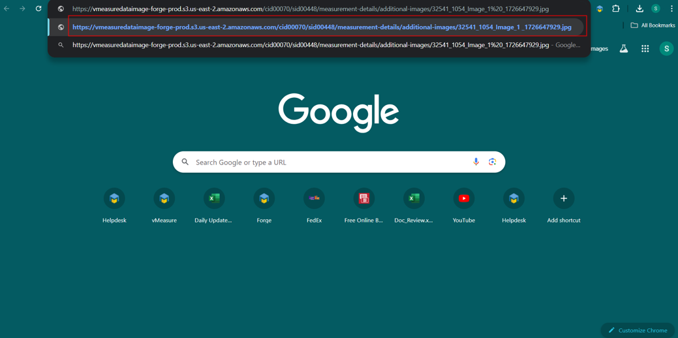Open the last Helpdesk shortcut, next to Add shortcut
Viewport: 678px width, 338px height.
tap(514, 206)
